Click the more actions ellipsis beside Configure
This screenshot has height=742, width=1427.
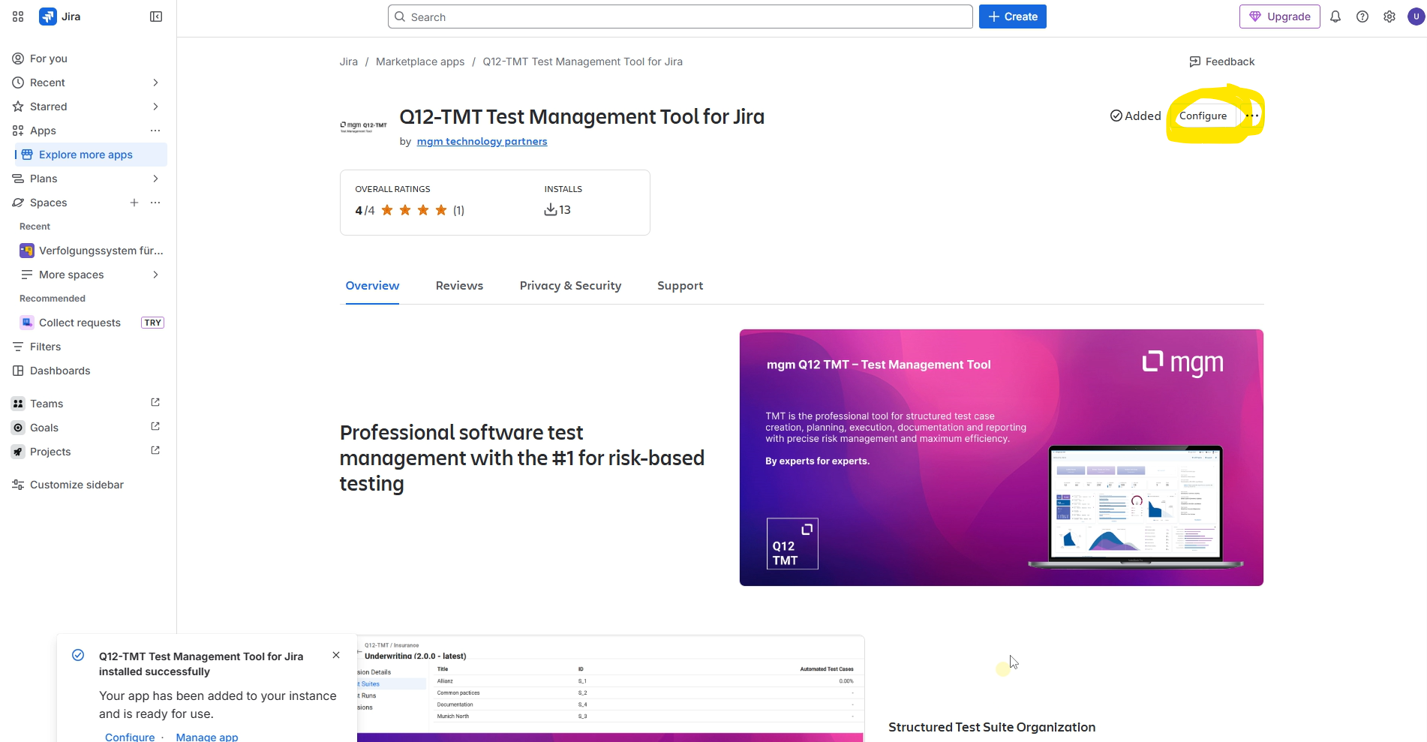click(1251, 116)
